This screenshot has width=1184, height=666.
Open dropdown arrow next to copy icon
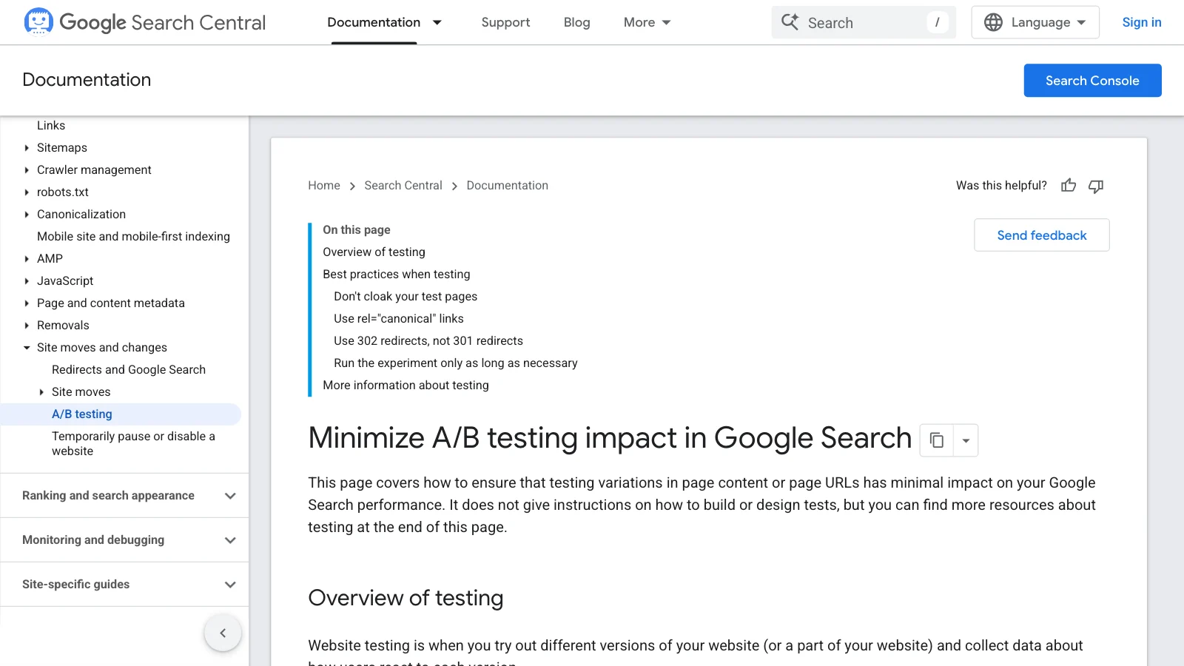[966, 440]
